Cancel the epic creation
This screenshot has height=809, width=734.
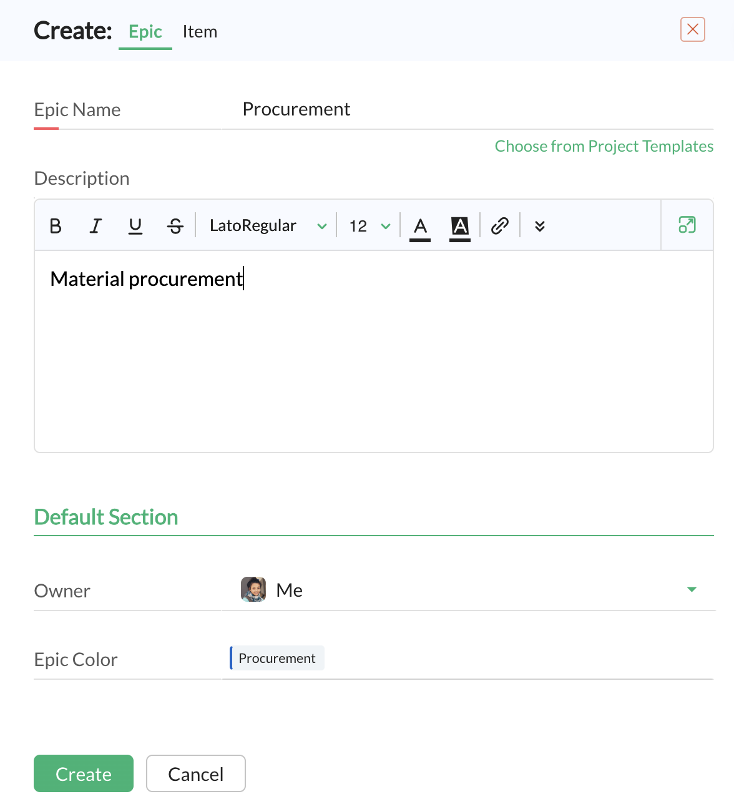coord(196,773)
